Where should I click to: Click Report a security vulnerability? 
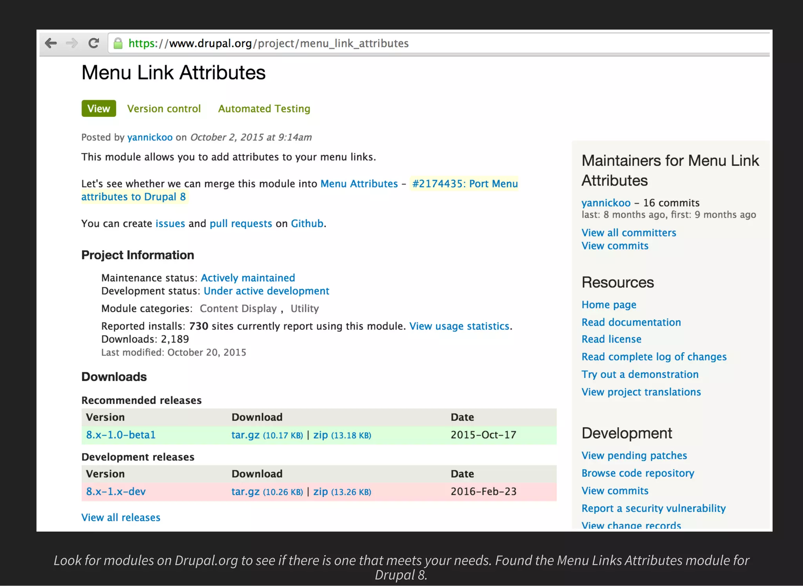654,508
